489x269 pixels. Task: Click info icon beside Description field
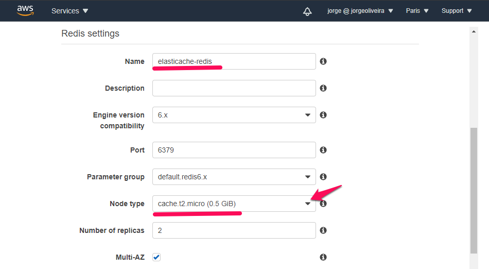(323, 88)
